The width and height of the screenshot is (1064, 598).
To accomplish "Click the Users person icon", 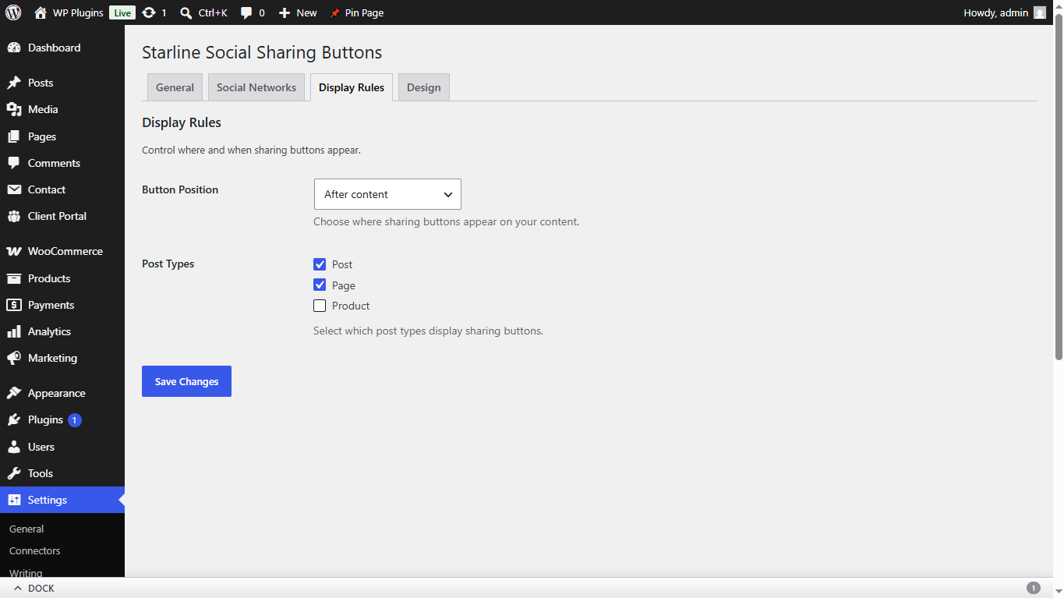I will click(14, 447).
